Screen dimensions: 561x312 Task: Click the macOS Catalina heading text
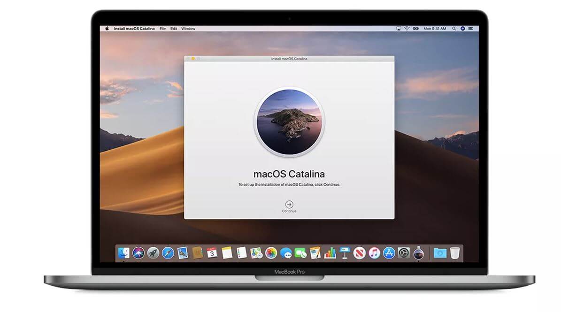[289, 174]
